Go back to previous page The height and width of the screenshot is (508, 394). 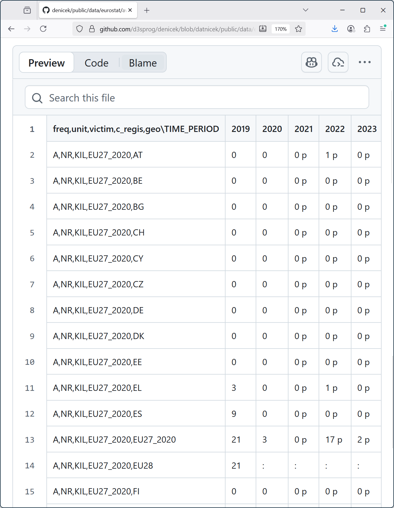tap(12, 29)
